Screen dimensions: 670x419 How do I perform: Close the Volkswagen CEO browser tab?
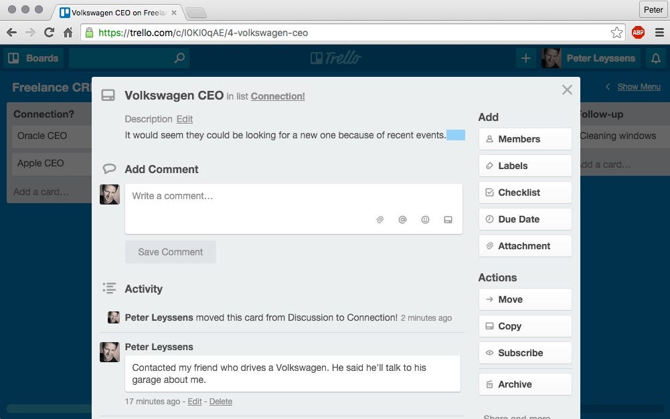click(x=174, y=13)
